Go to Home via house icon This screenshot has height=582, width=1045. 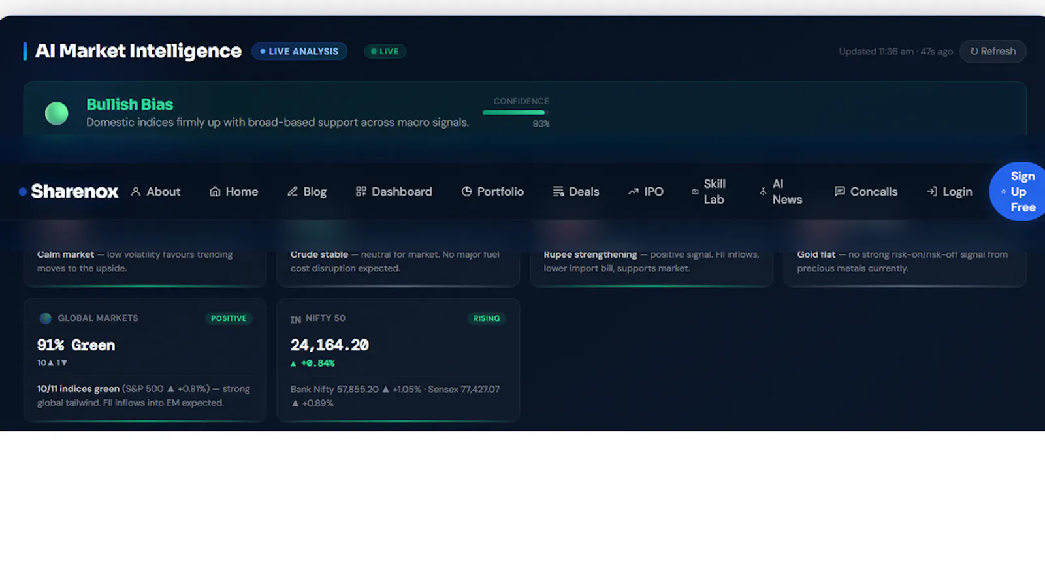pos(215,191)
